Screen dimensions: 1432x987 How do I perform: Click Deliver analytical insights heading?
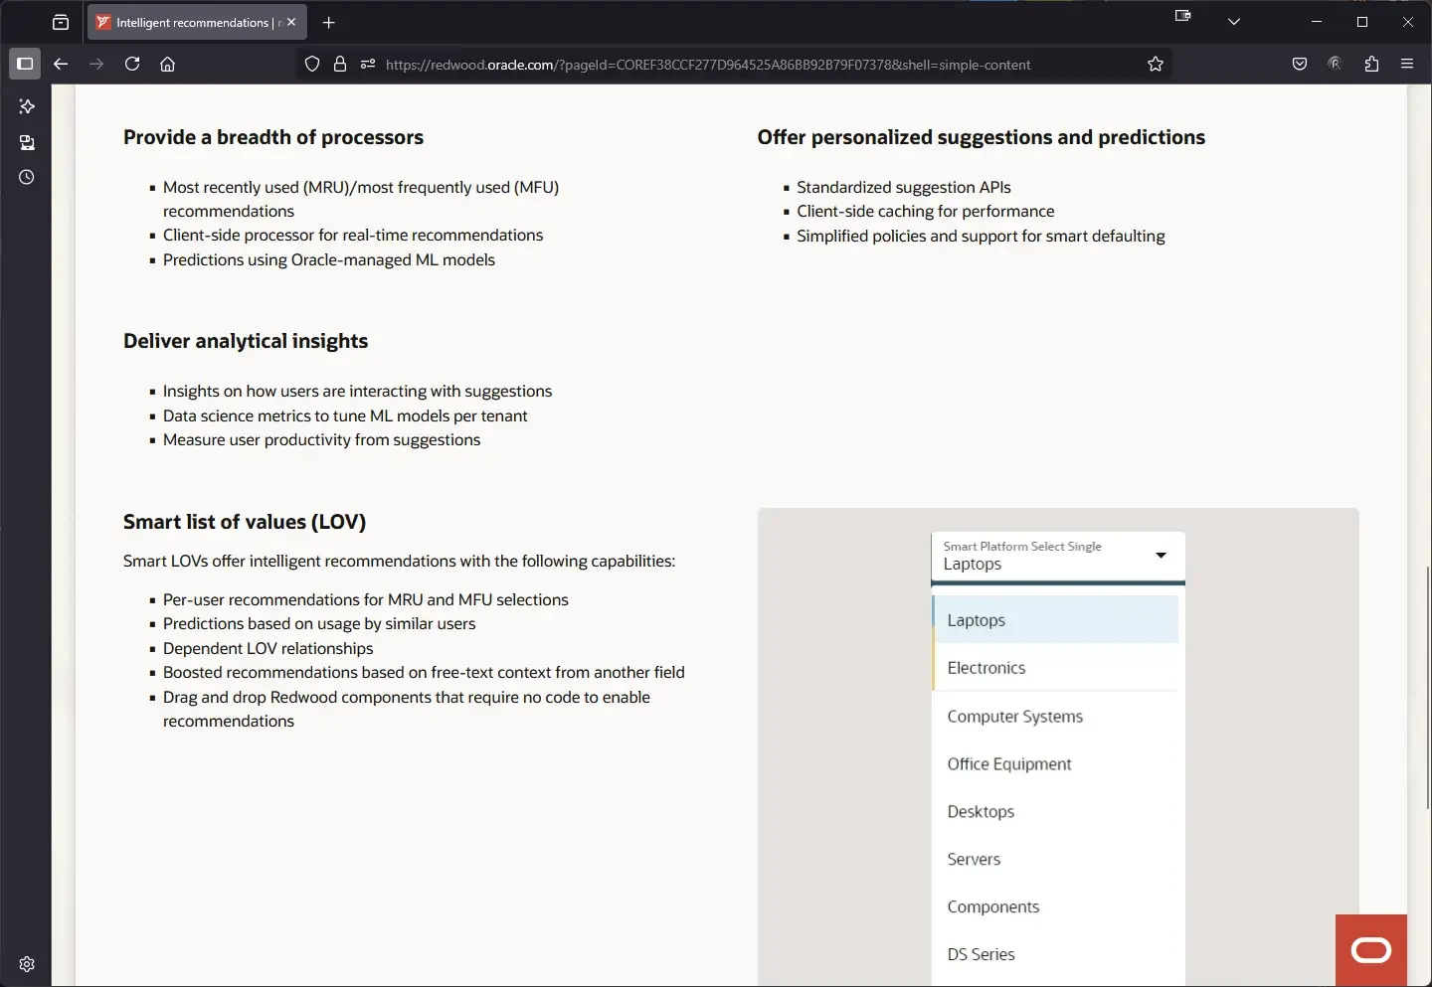click(x=246, y=341)
